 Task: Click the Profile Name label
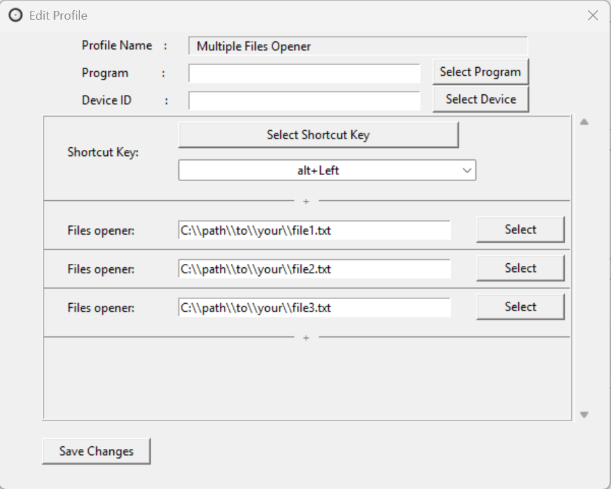(117, 45)
